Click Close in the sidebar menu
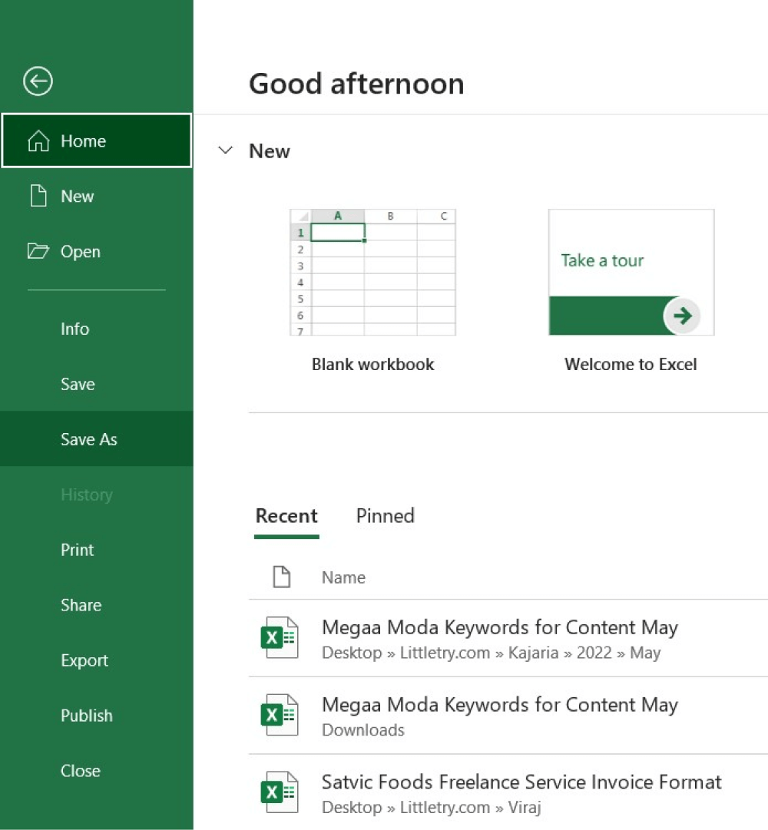 pos(96,771)
